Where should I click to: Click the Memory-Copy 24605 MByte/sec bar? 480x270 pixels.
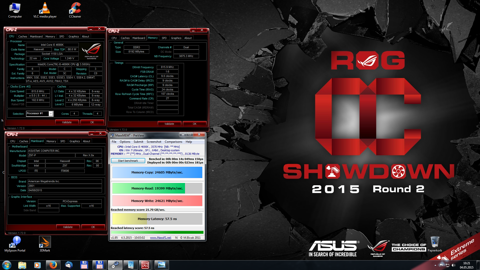(x=157, y=172)
